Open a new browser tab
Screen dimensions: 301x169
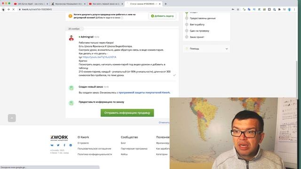point(166,4)
